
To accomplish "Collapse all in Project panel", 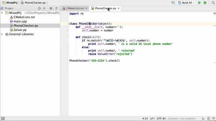I will (x=44, y=8).
